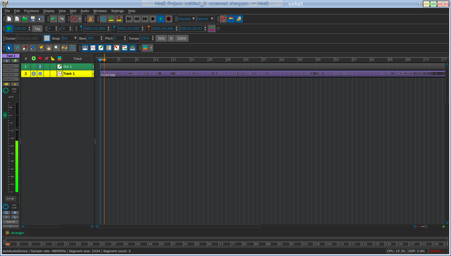Stop playback with the square button
This screenshot has height=256, width=451.
coord(153,19)
